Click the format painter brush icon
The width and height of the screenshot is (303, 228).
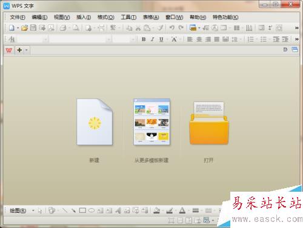click(x=160, y=28)
